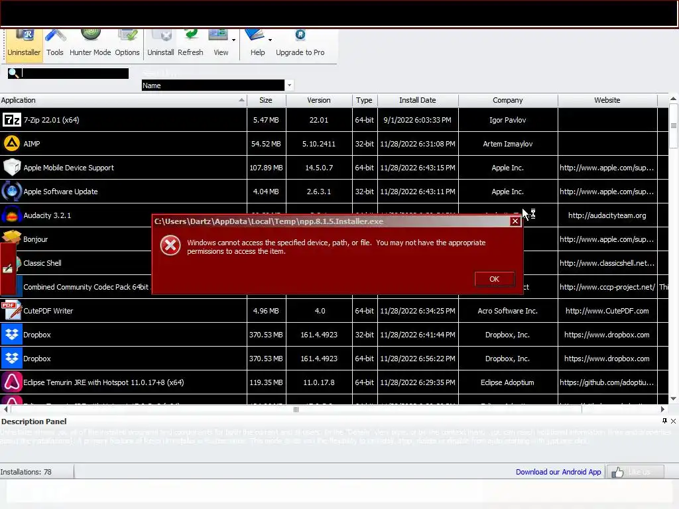Sort by Size column header
This screenshot has height=509, width=679.
coord(266,100)
